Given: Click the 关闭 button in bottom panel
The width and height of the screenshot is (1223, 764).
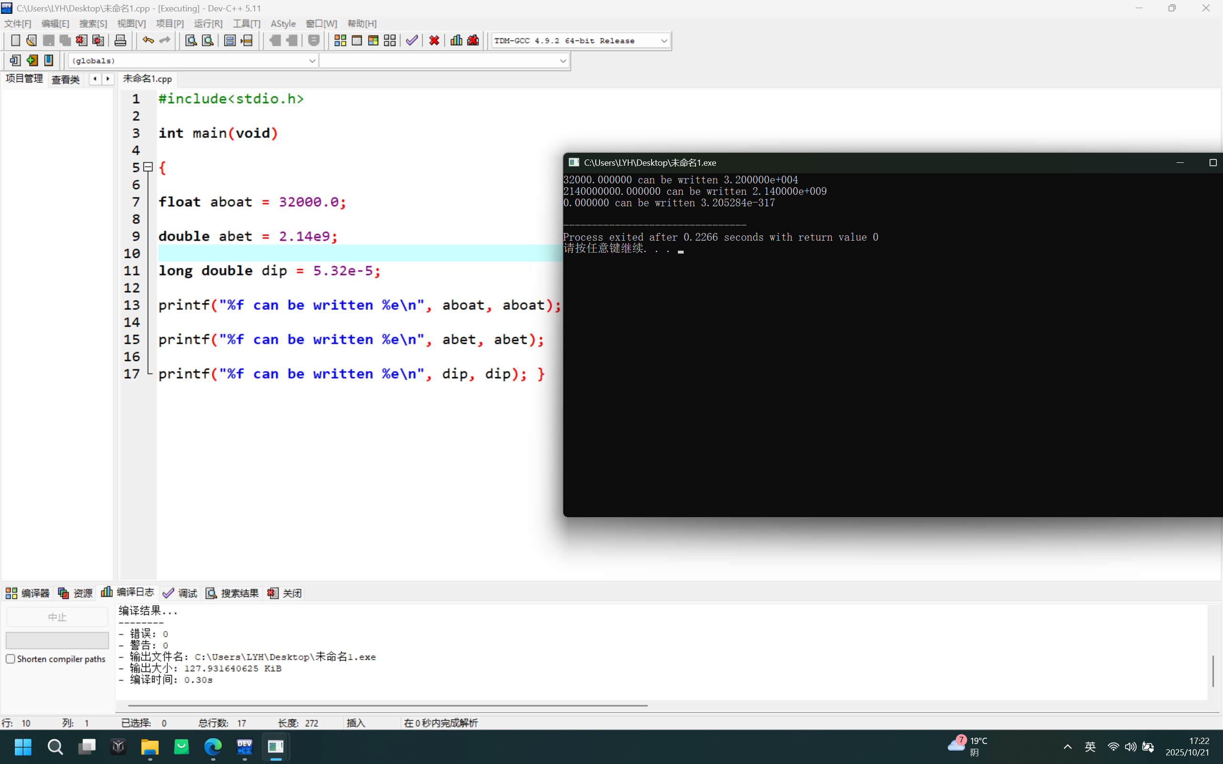Looking at the screenshot, I should coord(285,593).
